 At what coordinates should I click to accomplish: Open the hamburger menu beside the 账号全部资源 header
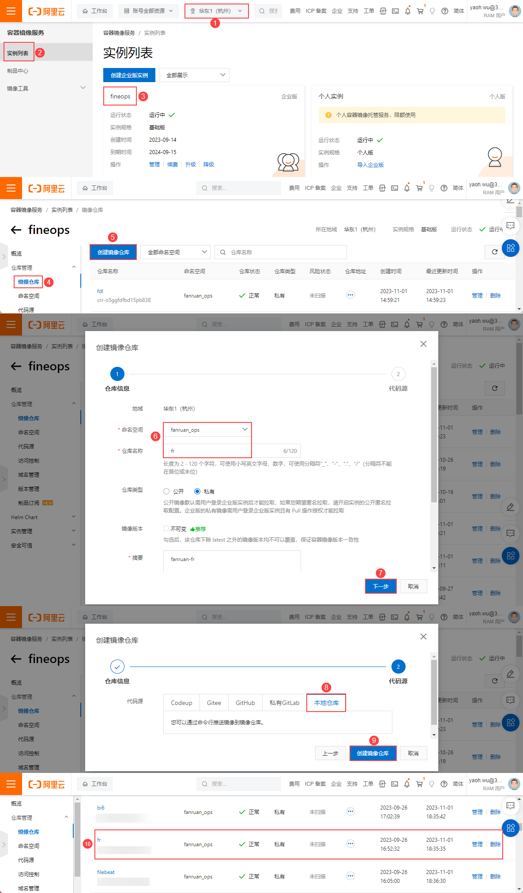point(11,11)
